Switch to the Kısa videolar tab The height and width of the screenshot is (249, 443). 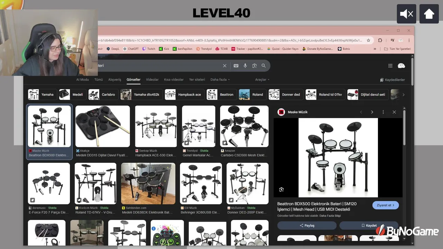(x=174, y=80)
